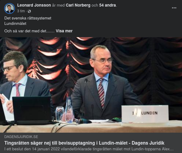182x153 pixels.
Task: Open the article headline about Tingsrätten and Lundin-målet
Action: pos(84,143)
